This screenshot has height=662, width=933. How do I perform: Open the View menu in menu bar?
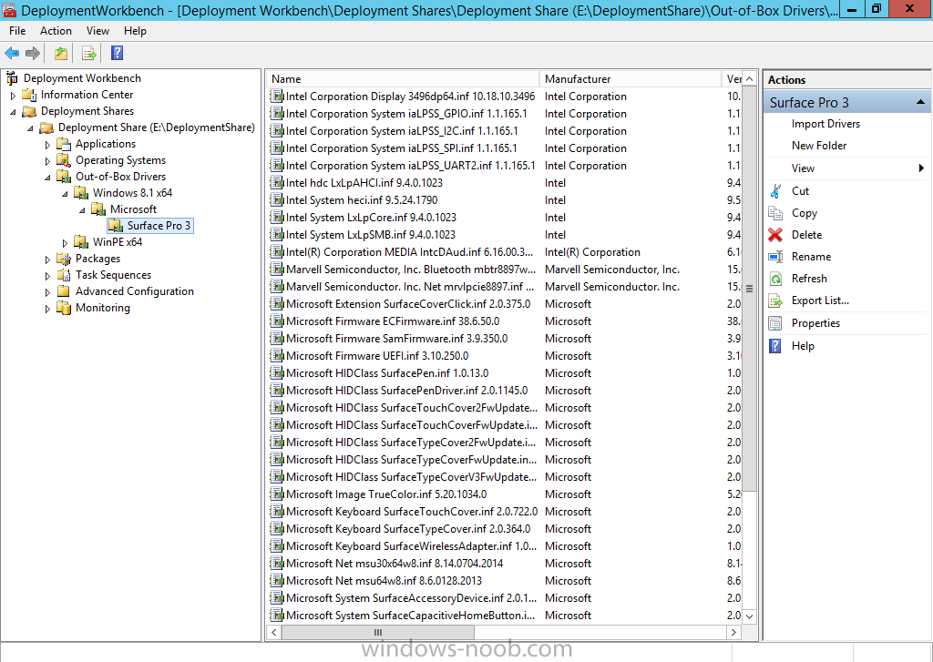coord(97,31)
